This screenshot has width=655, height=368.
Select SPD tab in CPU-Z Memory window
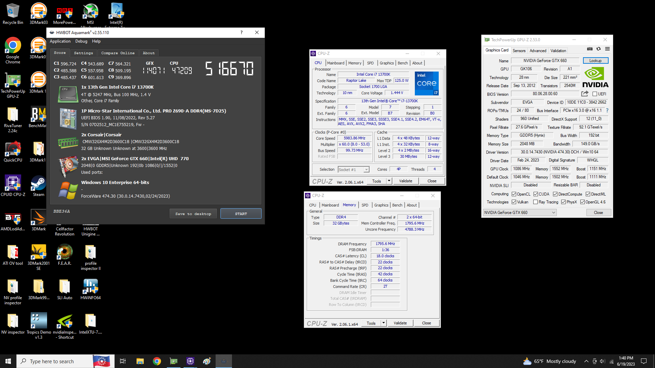click(365, 205)
